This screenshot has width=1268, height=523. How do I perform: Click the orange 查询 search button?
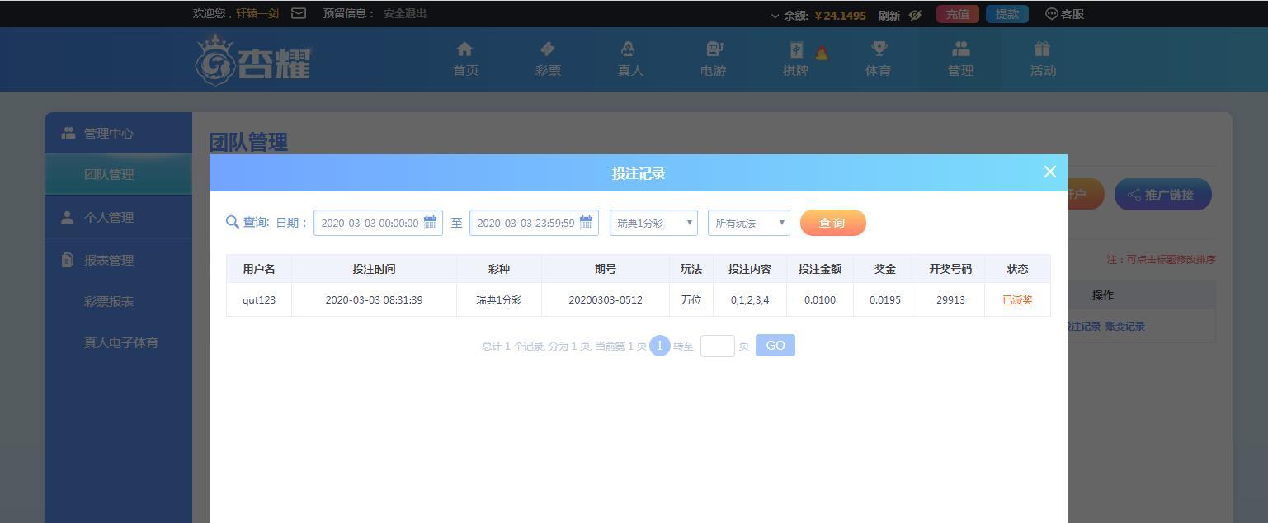tap(832, 223)
